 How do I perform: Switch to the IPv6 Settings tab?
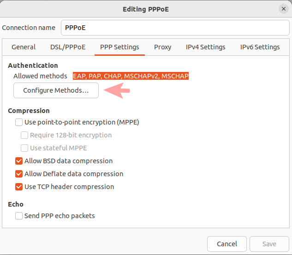pyautogui.click(x=260, y=47)
